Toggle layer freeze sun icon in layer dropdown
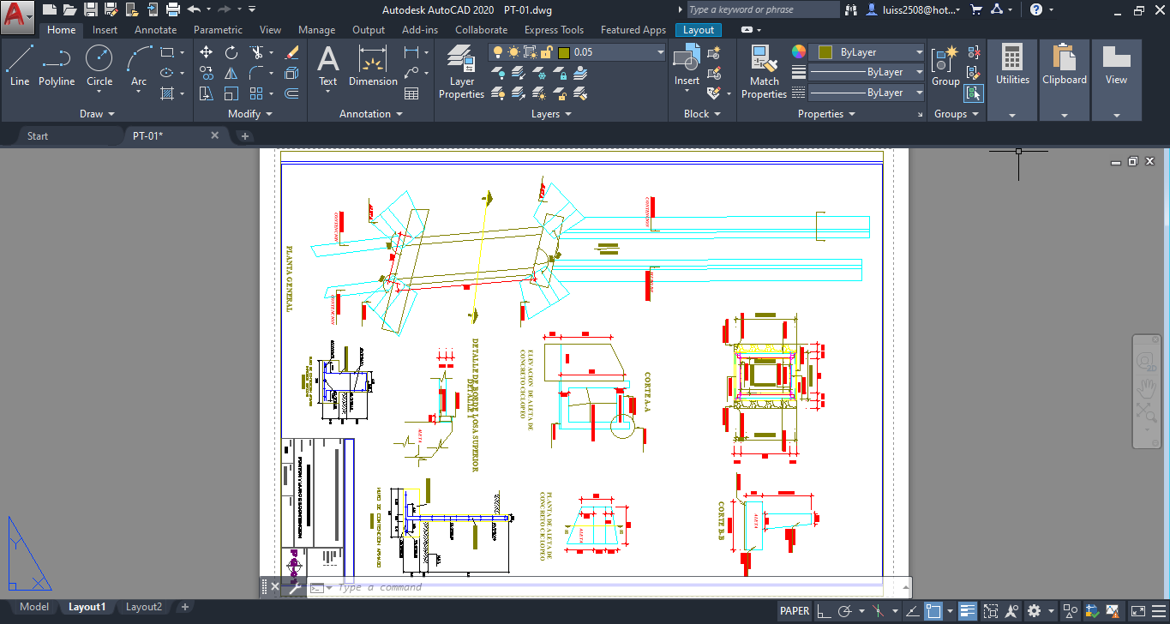The width and height of the screenshot is (1170, 624). pyautogui.click(x=513, y=52)
